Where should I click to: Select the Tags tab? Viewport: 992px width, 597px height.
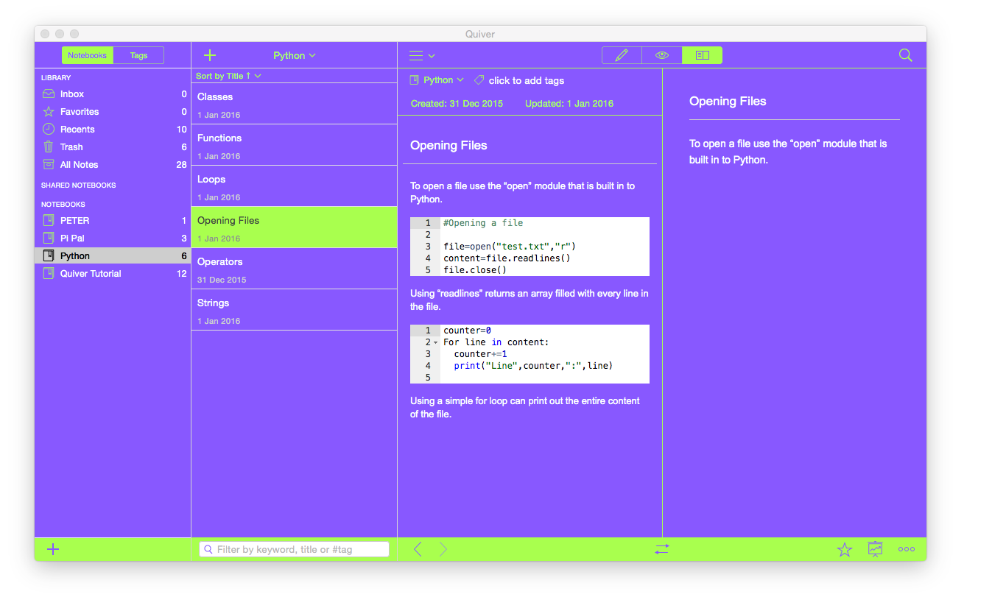[x=138, y=55]
